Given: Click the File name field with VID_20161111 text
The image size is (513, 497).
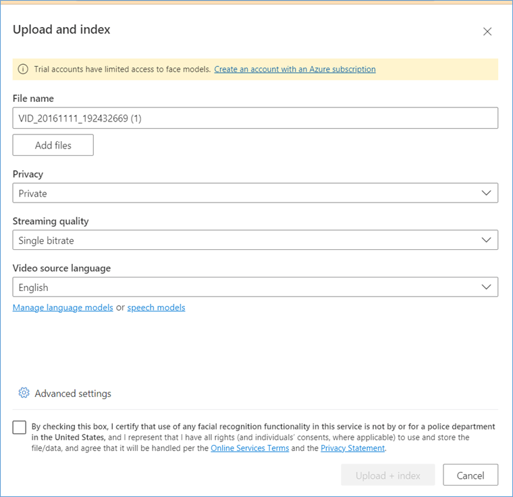Looking at the screenshot, I should pos(255,118).
